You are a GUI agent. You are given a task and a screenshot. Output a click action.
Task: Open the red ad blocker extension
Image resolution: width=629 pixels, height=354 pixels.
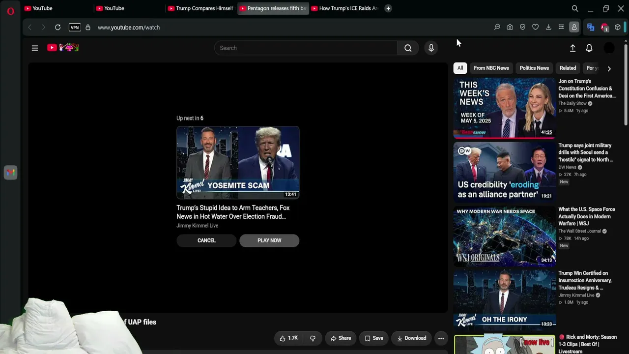[605, 28]
